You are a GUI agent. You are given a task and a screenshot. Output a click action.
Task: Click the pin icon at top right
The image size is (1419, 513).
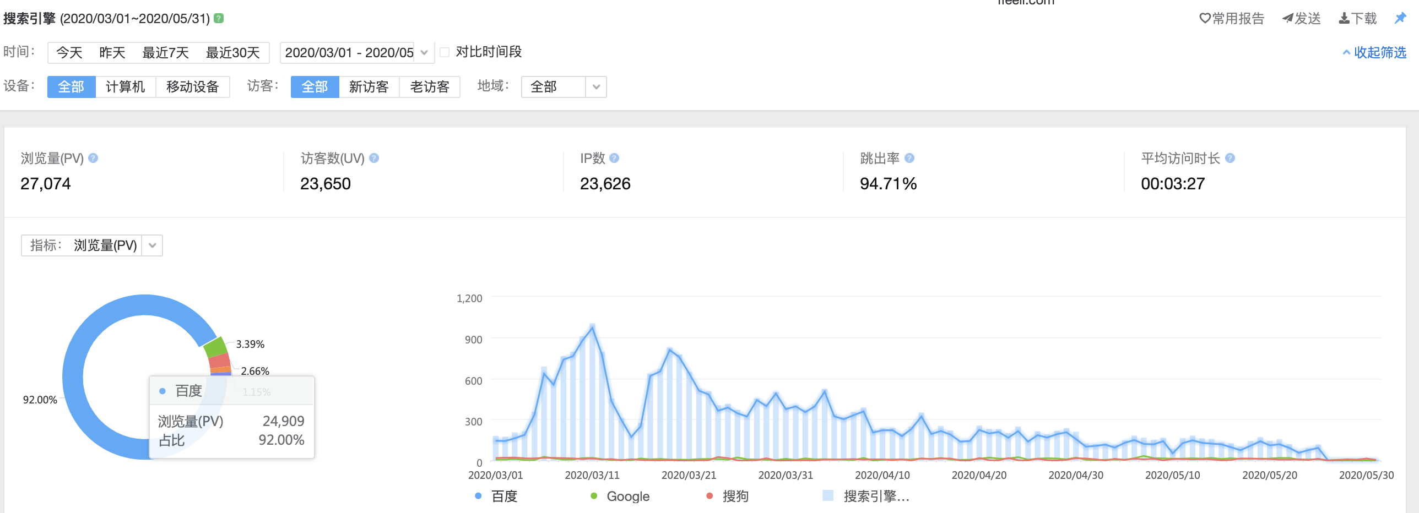tap(1400, 18)
